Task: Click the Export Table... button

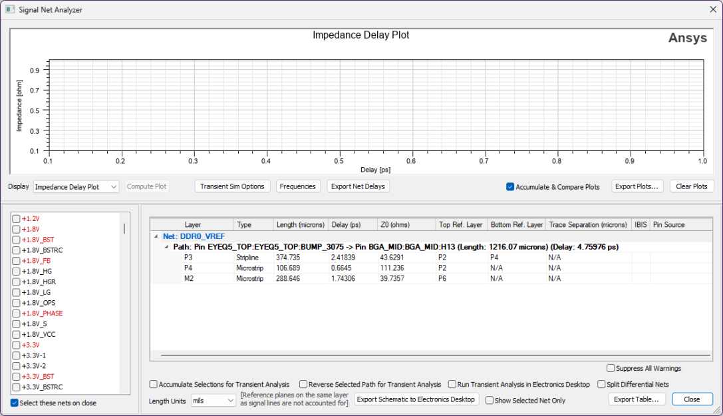Action: point(637,399)
